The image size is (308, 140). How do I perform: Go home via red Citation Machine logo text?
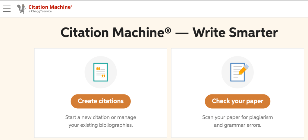[50, 7]
